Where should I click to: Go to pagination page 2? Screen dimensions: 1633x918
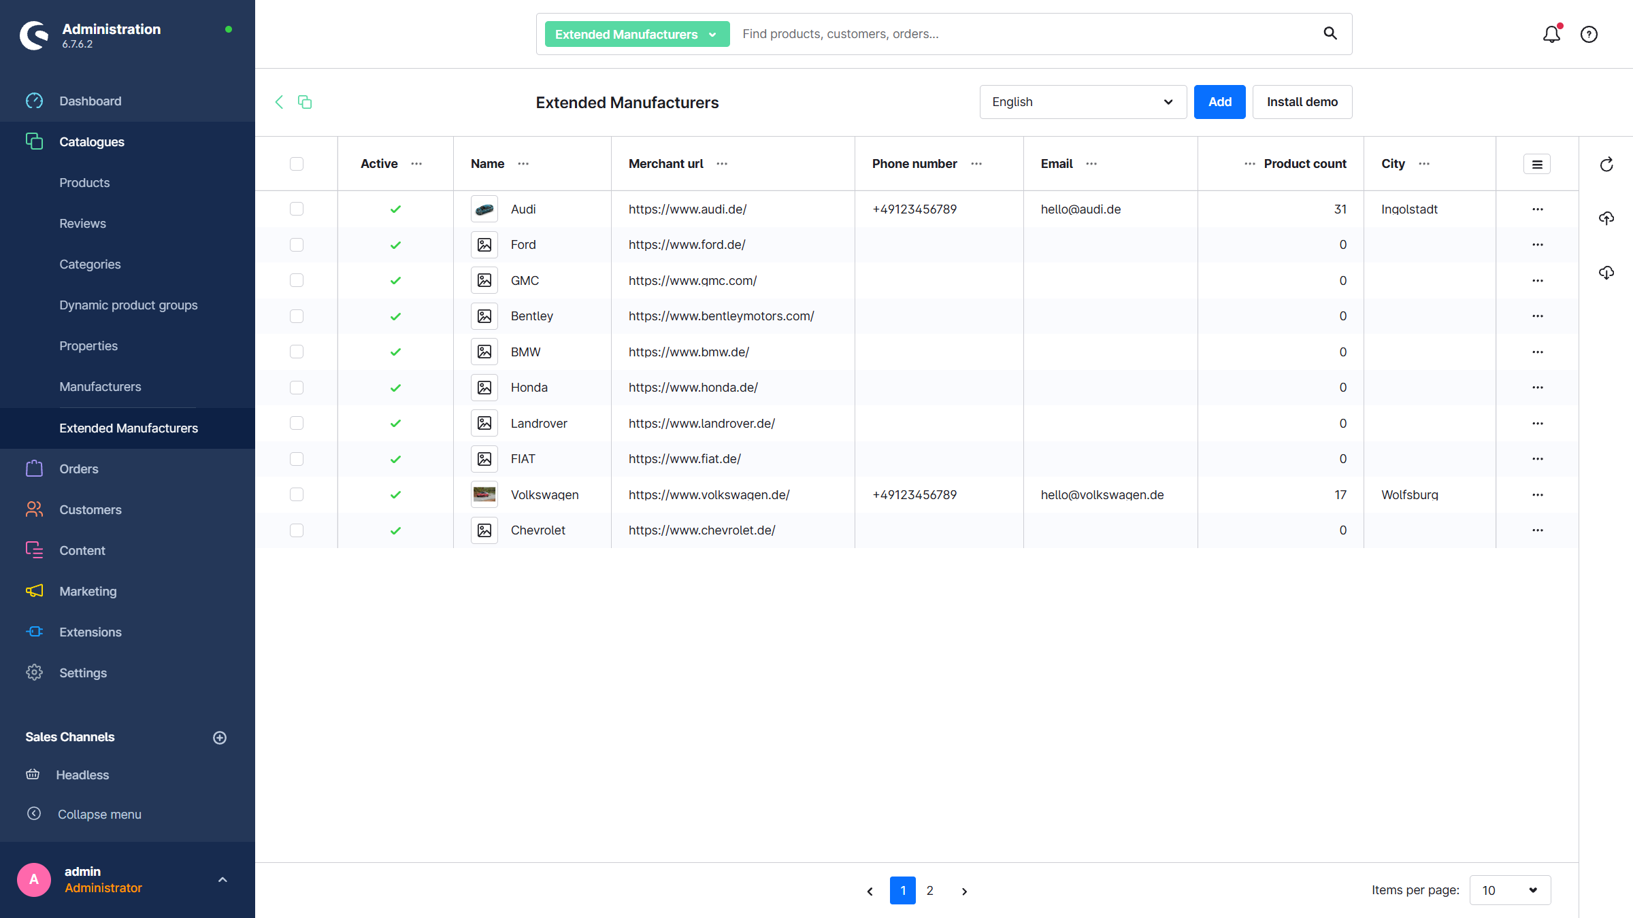click(x=930, y=891)
